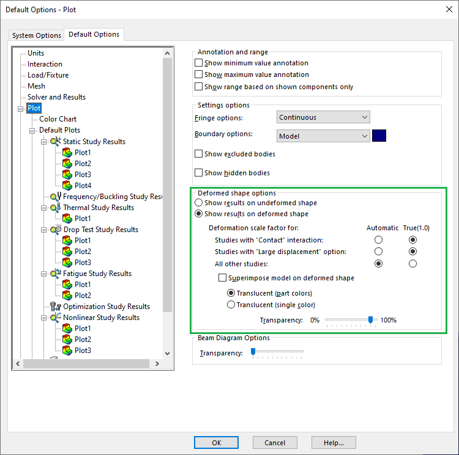Collapse the Plot tree node
The image size is (459, 455).
tap(21, 109)
